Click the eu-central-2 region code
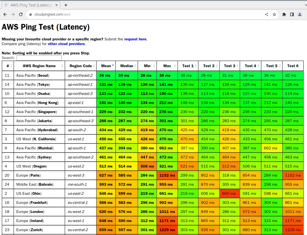Screen dimensions: 307x235 click(x=78, y=230)
